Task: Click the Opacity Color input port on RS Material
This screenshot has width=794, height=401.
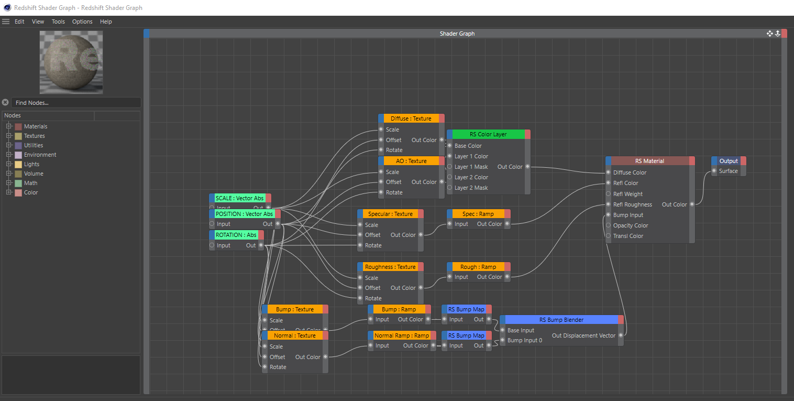Action: pos(608,225)
